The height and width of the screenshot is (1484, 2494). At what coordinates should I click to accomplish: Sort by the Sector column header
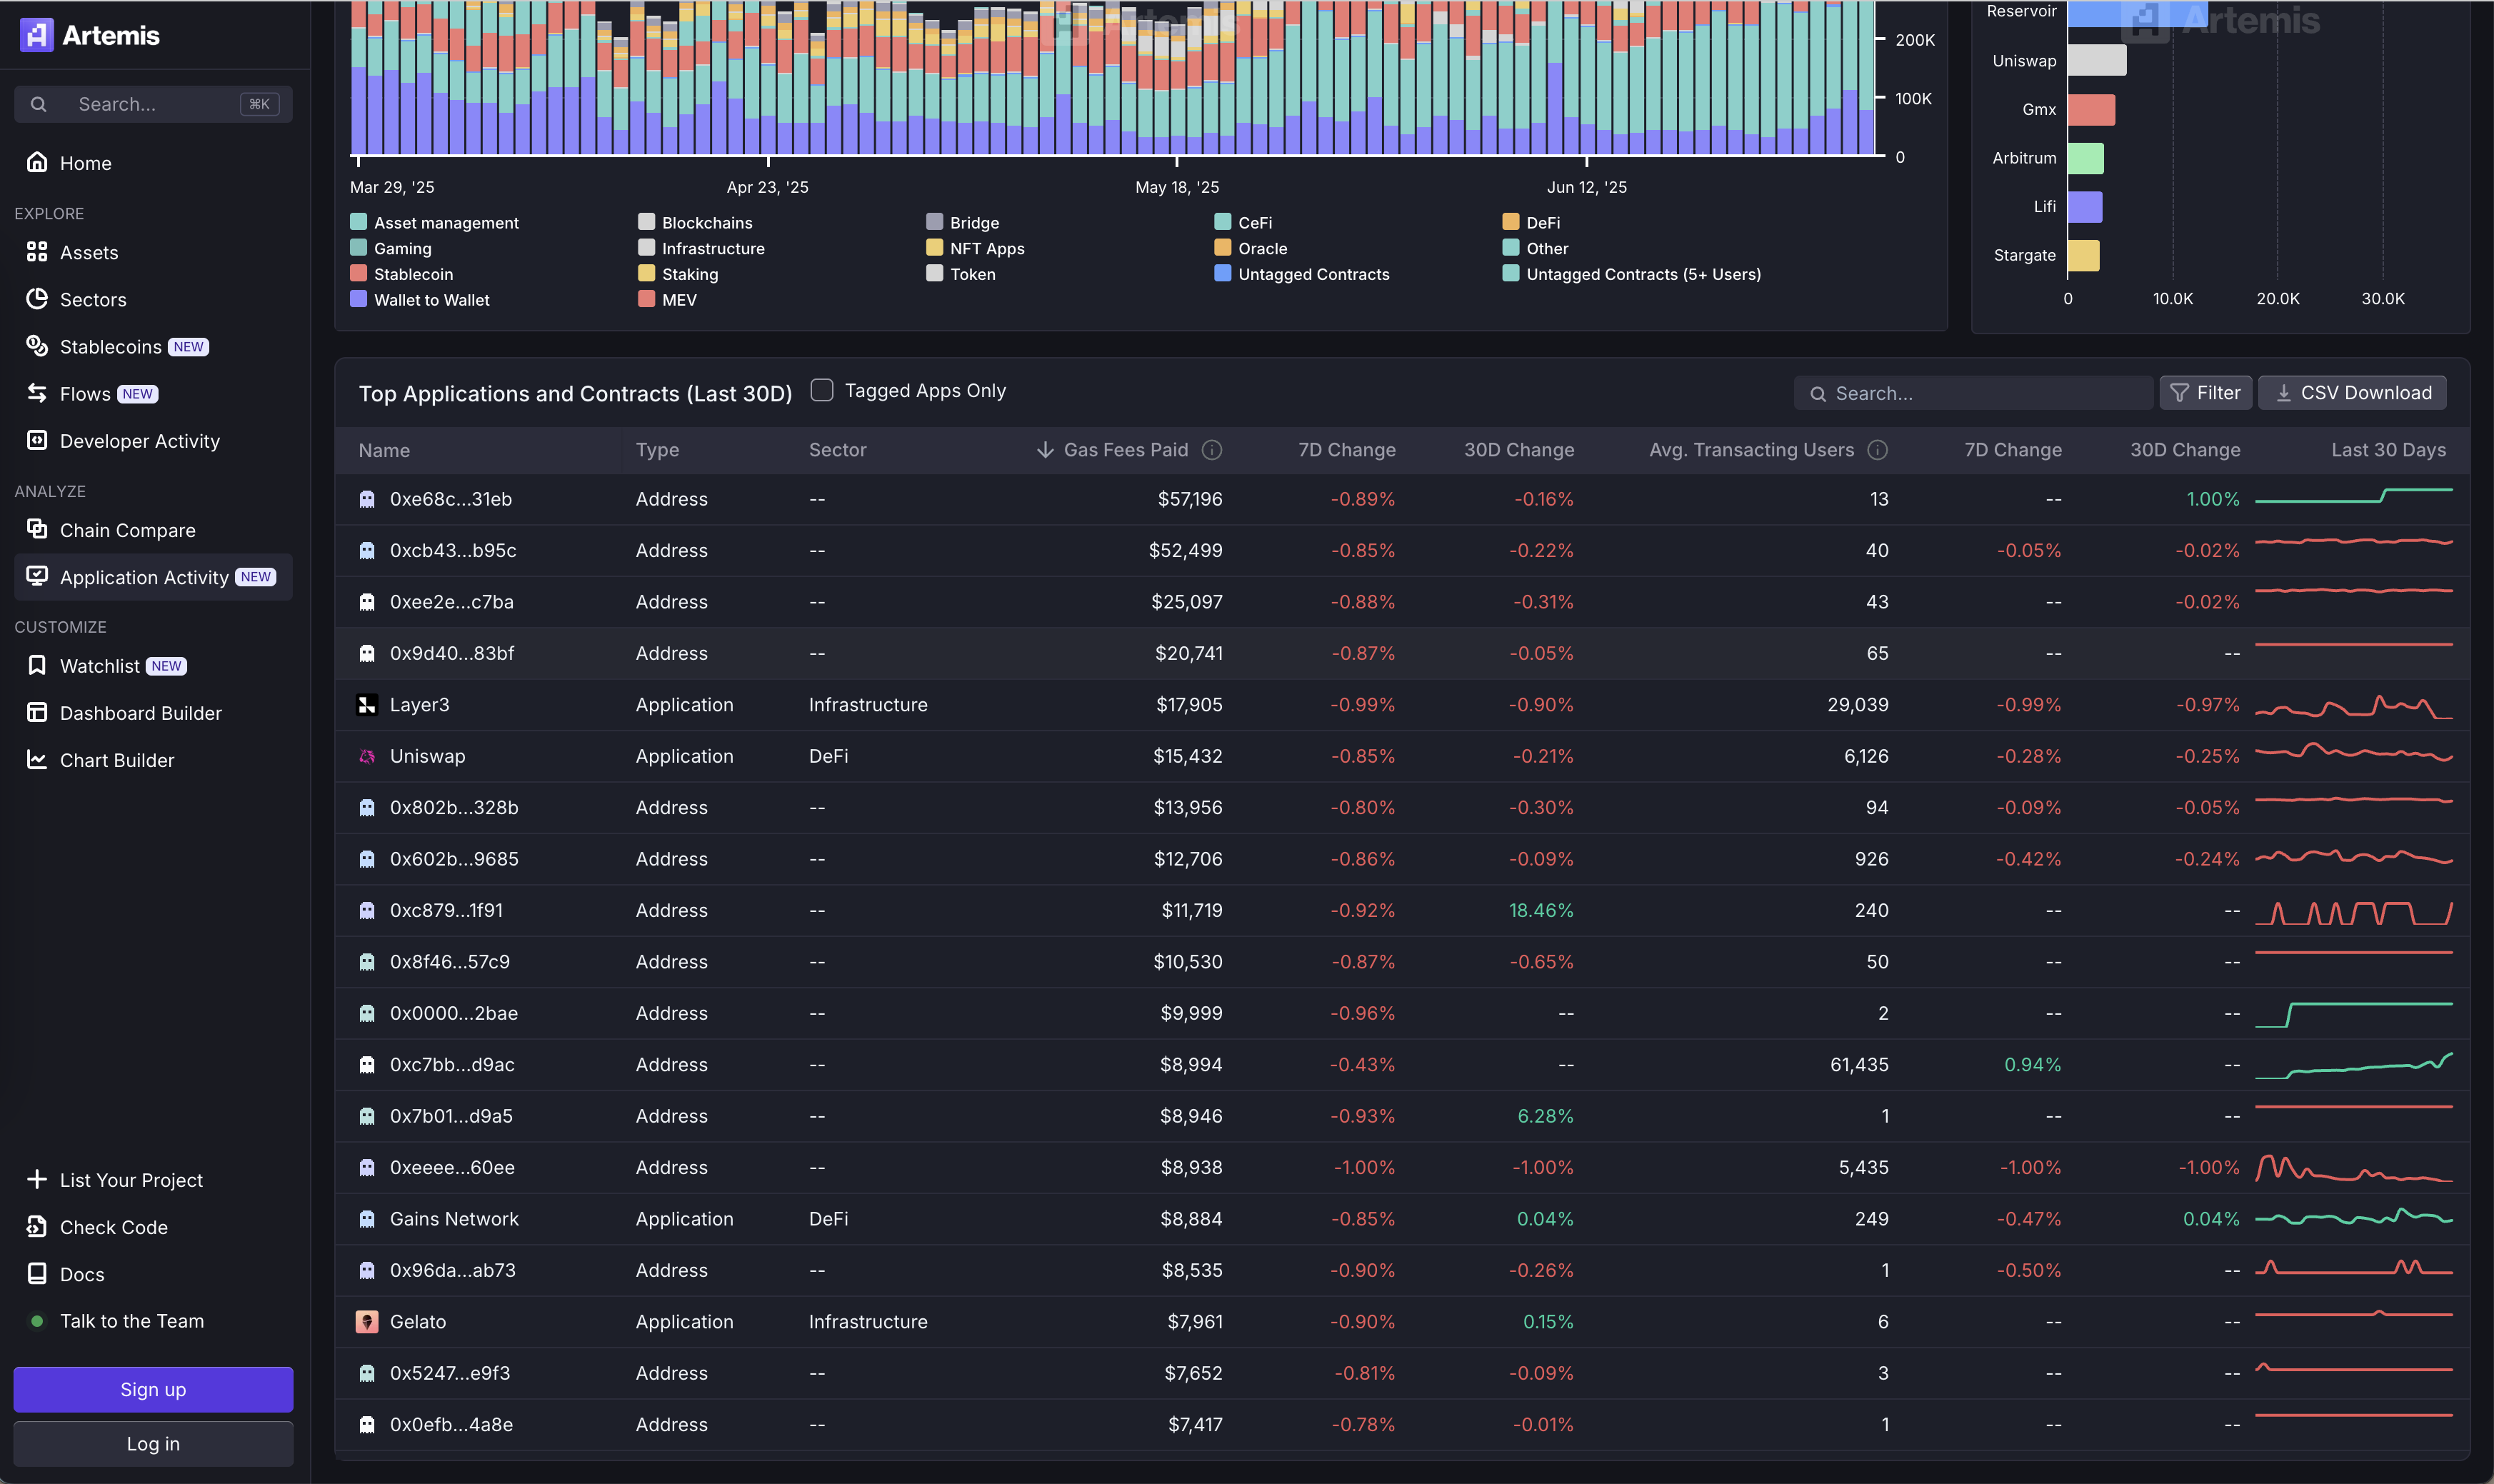click(x=837, y=450)
